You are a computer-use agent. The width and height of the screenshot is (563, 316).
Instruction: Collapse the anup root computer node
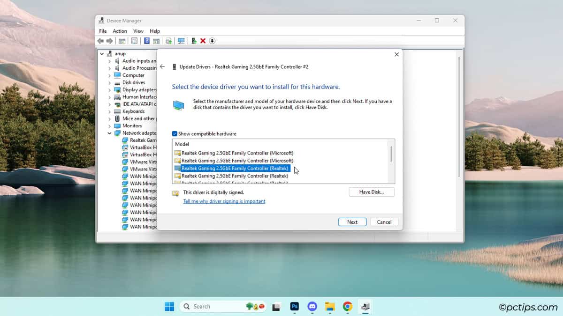coord(102,54)
